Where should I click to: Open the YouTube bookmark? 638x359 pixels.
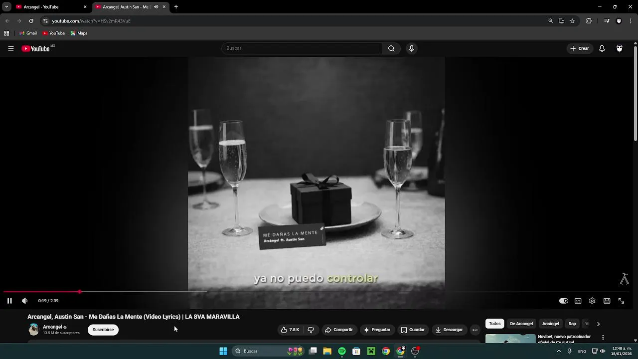(54, 33)
